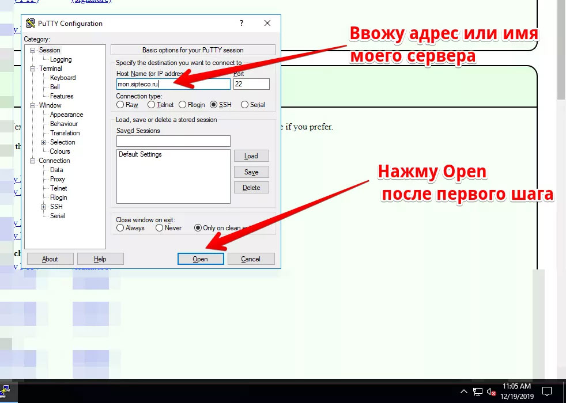566x403 pixels.
Task: Open the notification center icon
Action: tap(547, 392)
